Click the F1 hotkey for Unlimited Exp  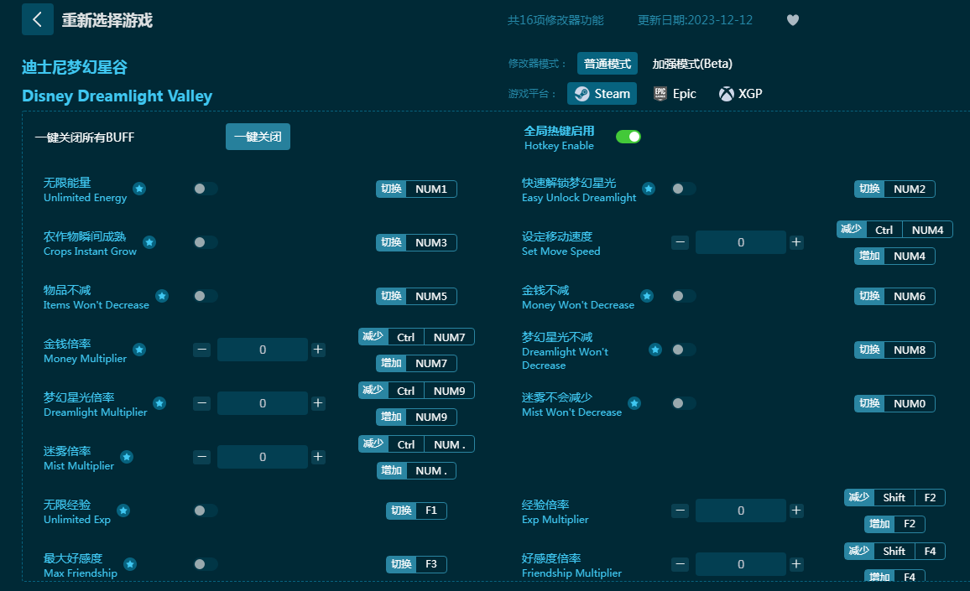416,511
